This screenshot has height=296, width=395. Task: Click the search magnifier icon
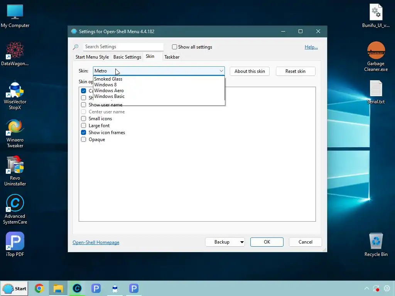(x=76, y=47)
